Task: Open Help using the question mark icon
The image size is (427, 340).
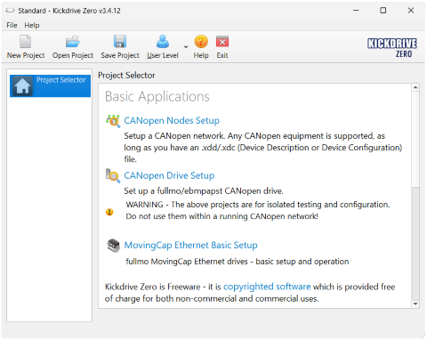Action: 201,42
